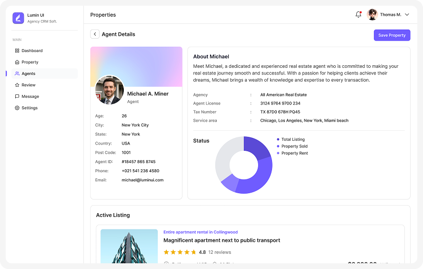Image resolution: width=423 pixels, height=269 pixels.
Task: Click Thomas M. profile avatar
Action: (373, 15)
